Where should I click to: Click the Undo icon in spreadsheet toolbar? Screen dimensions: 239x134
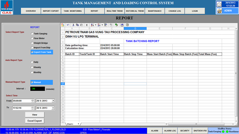pyautogui.click(x=68, y=25)
